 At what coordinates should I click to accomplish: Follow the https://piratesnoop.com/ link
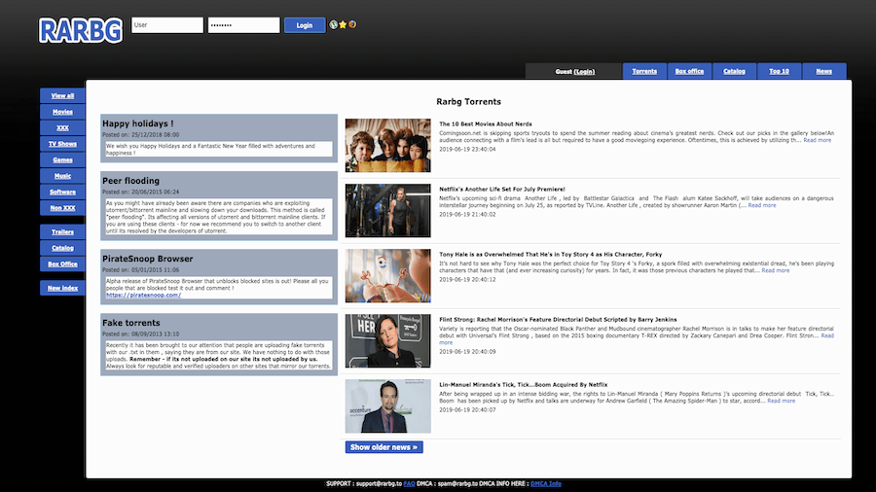(x=144, y=295)
